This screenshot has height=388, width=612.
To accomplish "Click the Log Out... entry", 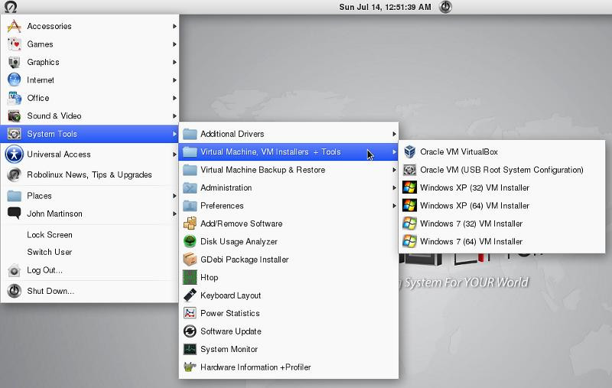I will (x=90, y=270).
